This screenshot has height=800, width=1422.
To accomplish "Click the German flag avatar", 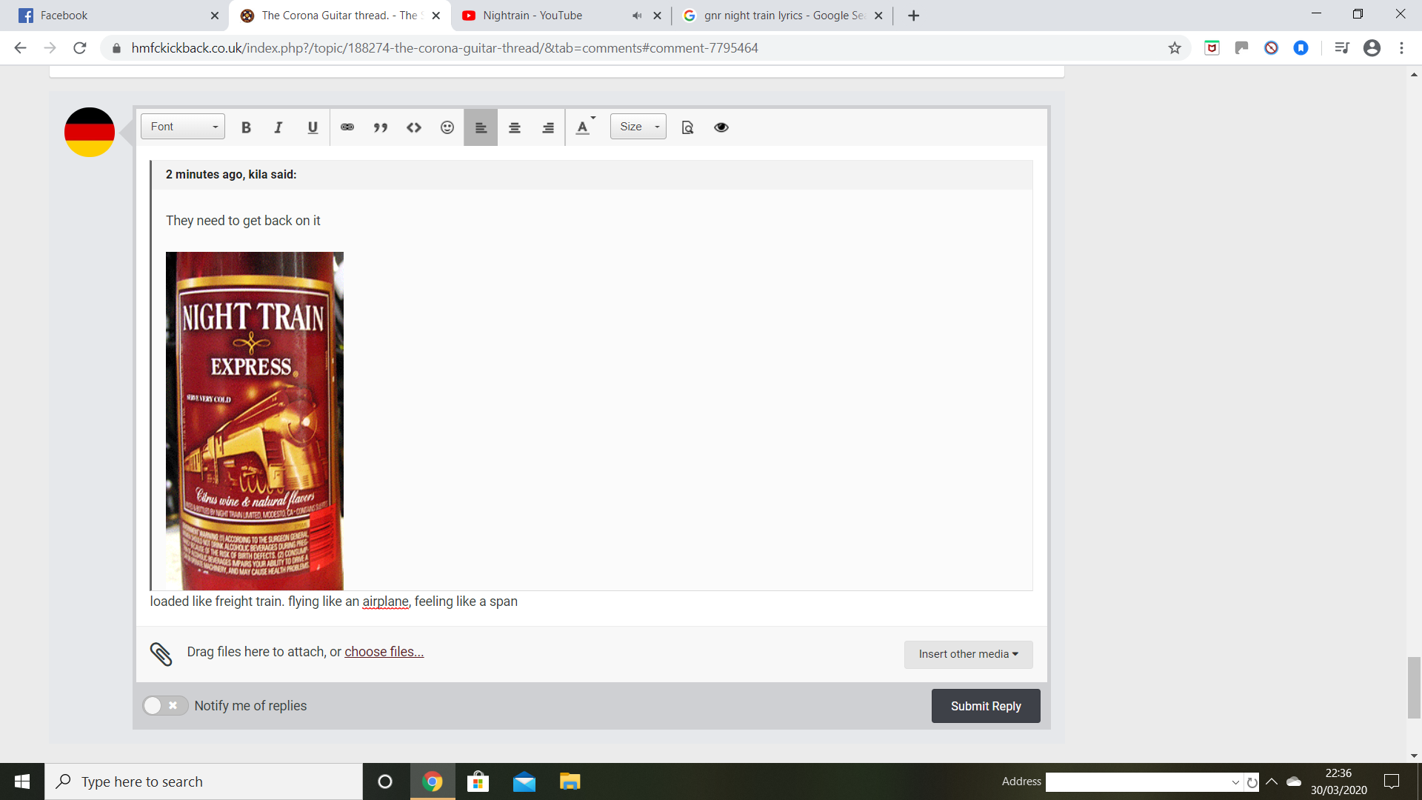I will [x=90, y=132].
